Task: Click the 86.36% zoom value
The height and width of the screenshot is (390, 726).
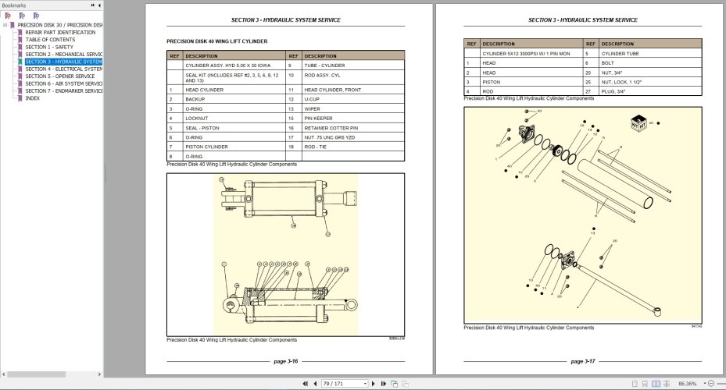Action: (x=688, y=384)
